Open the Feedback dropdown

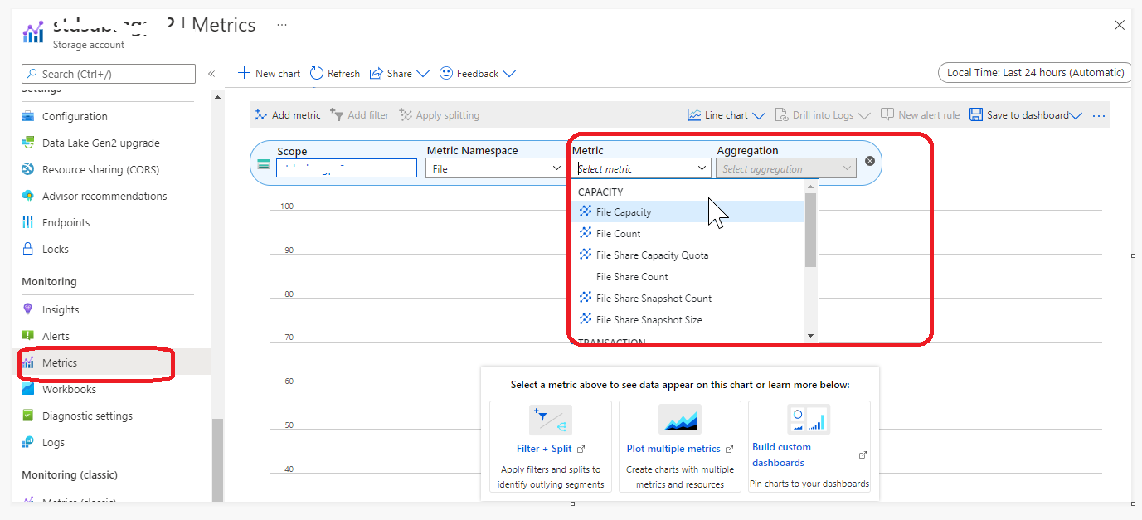(478, 73)
